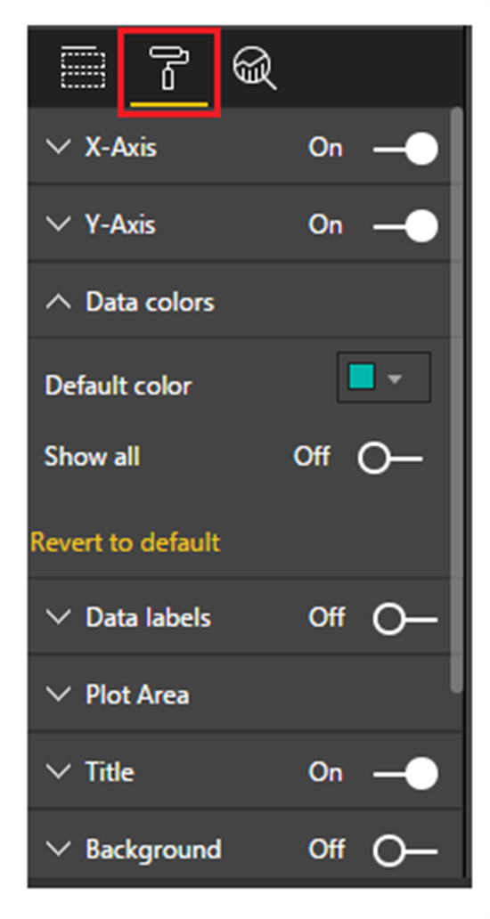This screenshot has height=919, width=490.
Task: Click the teal Default color swatch
Action: click(362, 377)
